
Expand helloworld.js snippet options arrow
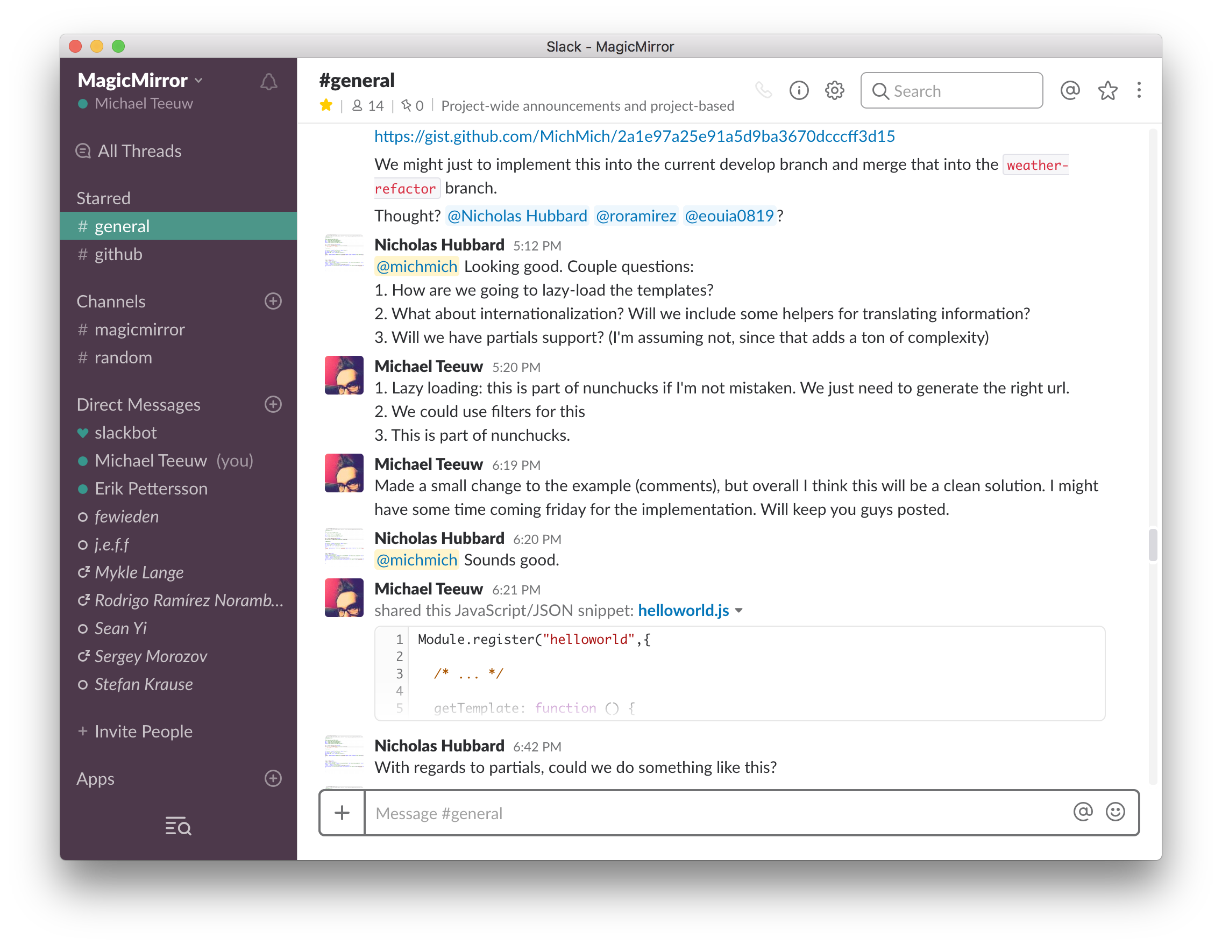click(x=738, y=611)
